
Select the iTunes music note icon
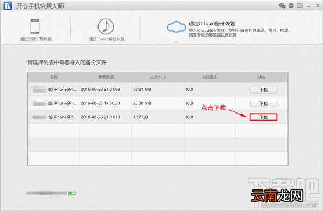click(106, 26)
